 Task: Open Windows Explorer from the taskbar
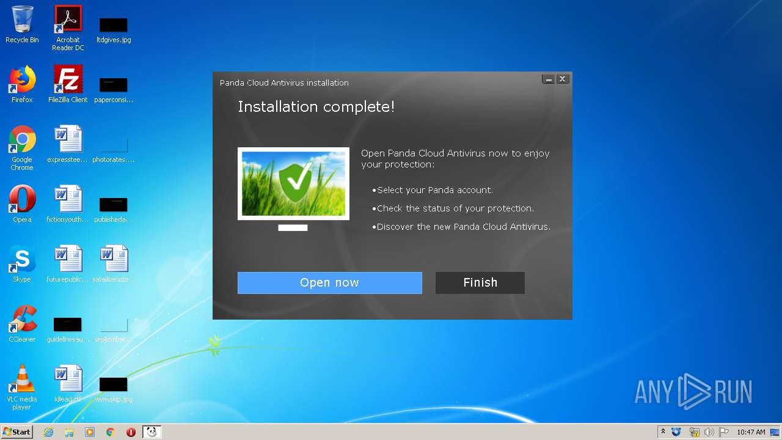pos(69,432)
